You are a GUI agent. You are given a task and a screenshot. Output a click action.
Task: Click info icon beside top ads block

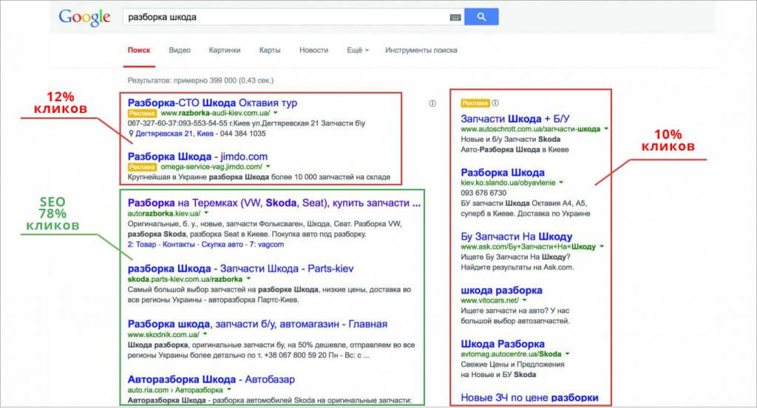click(x=432, y=103)
